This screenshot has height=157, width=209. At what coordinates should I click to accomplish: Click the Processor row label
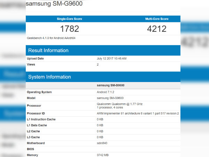tap(34, 106)
